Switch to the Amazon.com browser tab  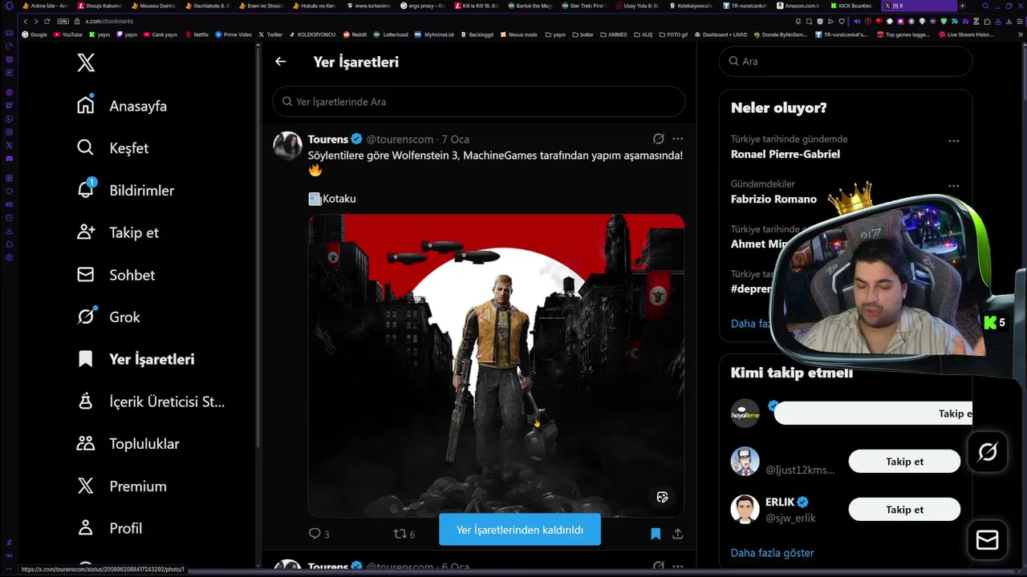click(x=798, y=6)
